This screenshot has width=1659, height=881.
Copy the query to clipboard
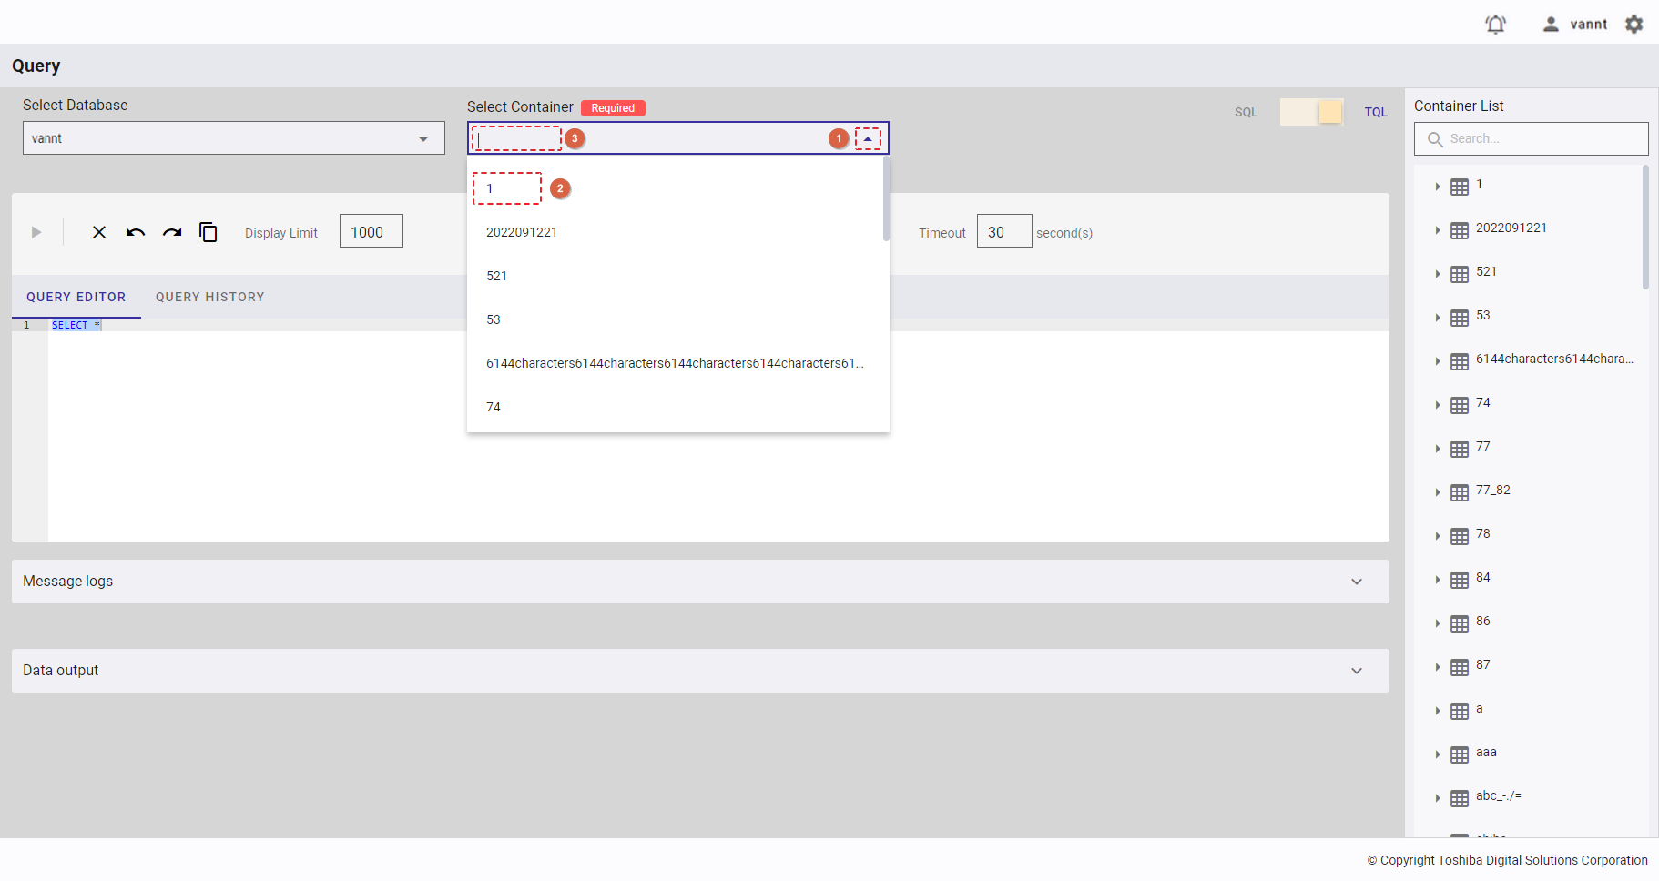coord(209,232)
